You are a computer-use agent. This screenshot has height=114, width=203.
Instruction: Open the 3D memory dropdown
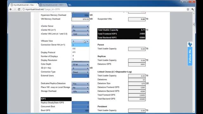pos(80,68)
